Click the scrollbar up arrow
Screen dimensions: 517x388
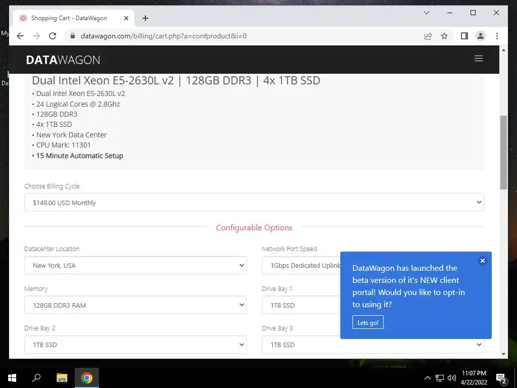point(503,50)
